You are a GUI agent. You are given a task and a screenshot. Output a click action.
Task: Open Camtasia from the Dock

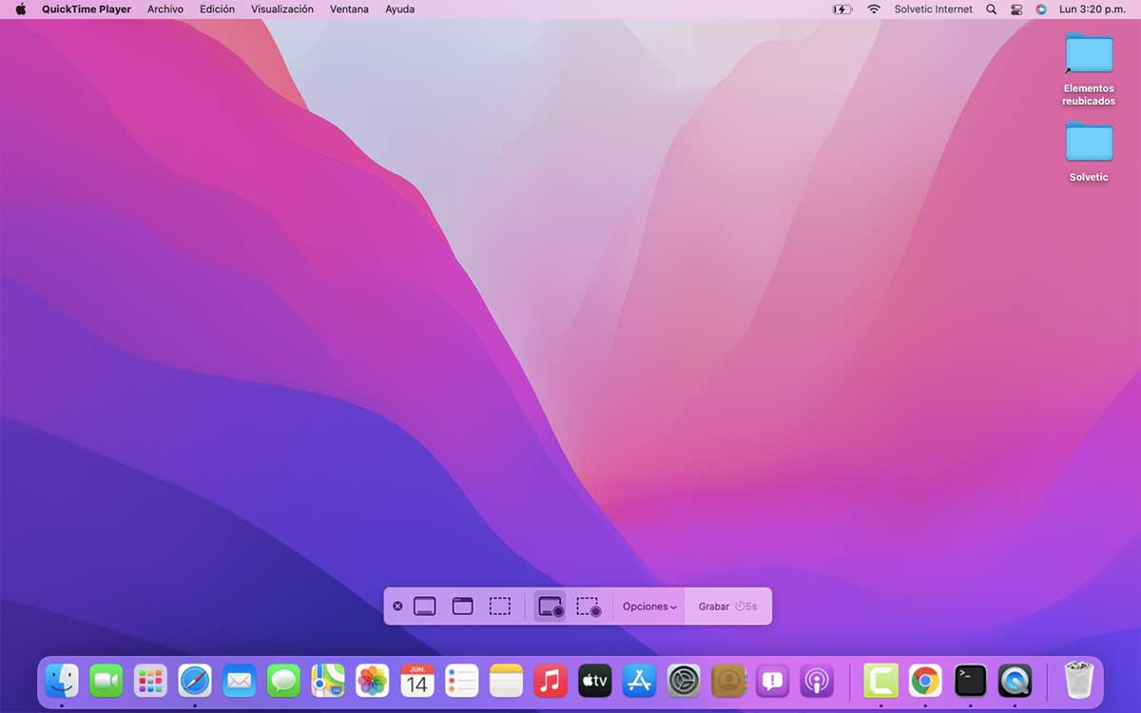point(880,681)
